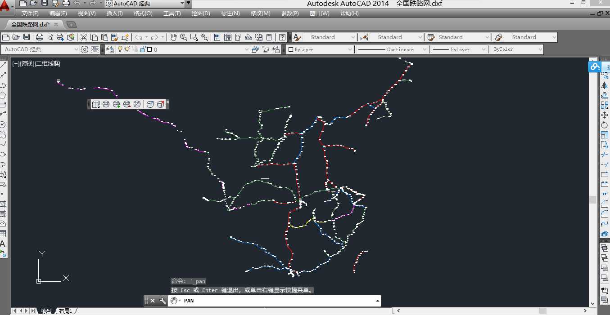This screenshot has width=610, height=315.
Task: Open Properties palette icon
Action: coord(217,37)
